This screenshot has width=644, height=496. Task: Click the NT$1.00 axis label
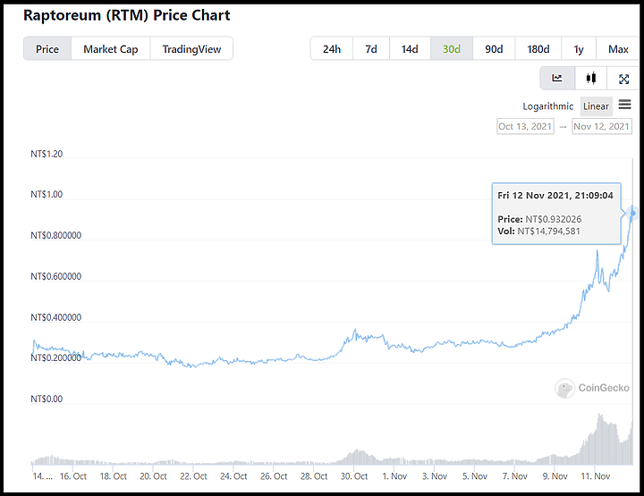[47, 194]
